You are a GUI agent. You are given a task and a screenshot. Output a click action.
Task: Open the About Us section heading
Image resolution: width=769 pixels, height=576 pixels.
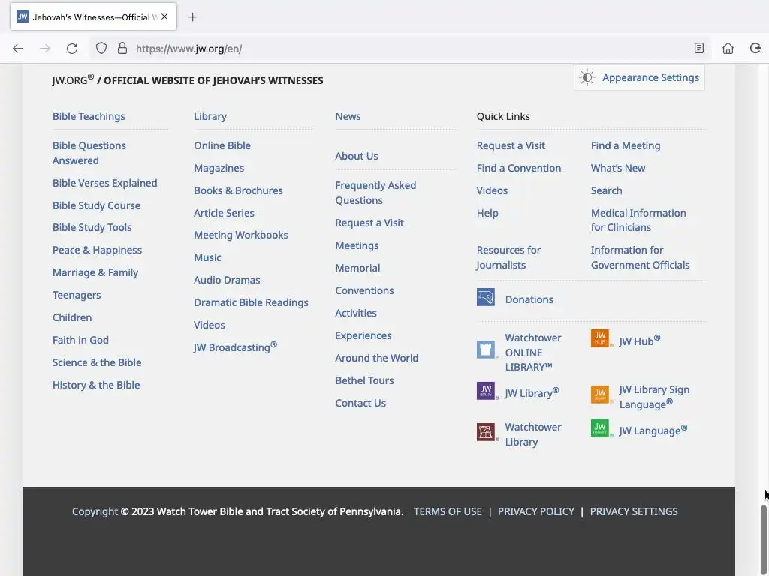pyautogui.click(x=357, y=156)
